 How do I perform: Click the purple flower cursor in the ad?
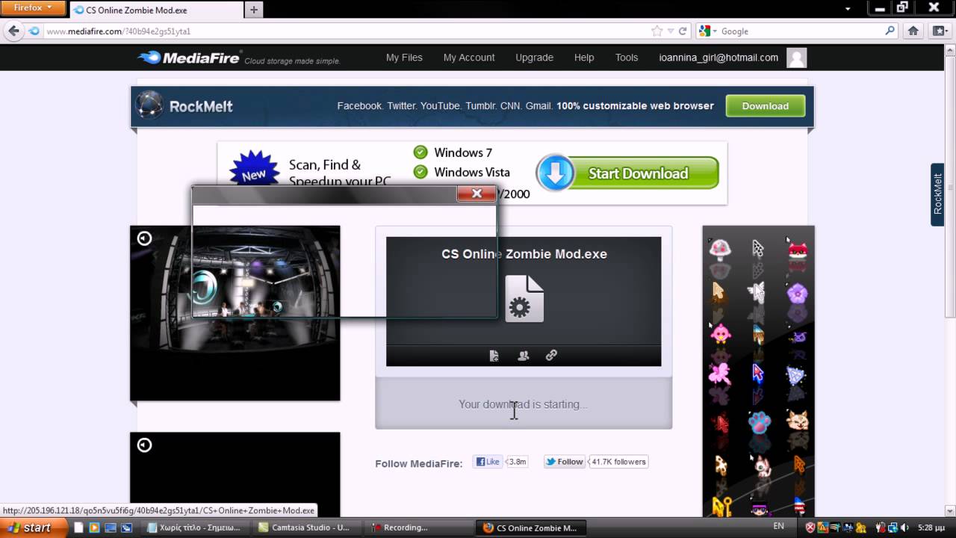[x=798, y=292]
